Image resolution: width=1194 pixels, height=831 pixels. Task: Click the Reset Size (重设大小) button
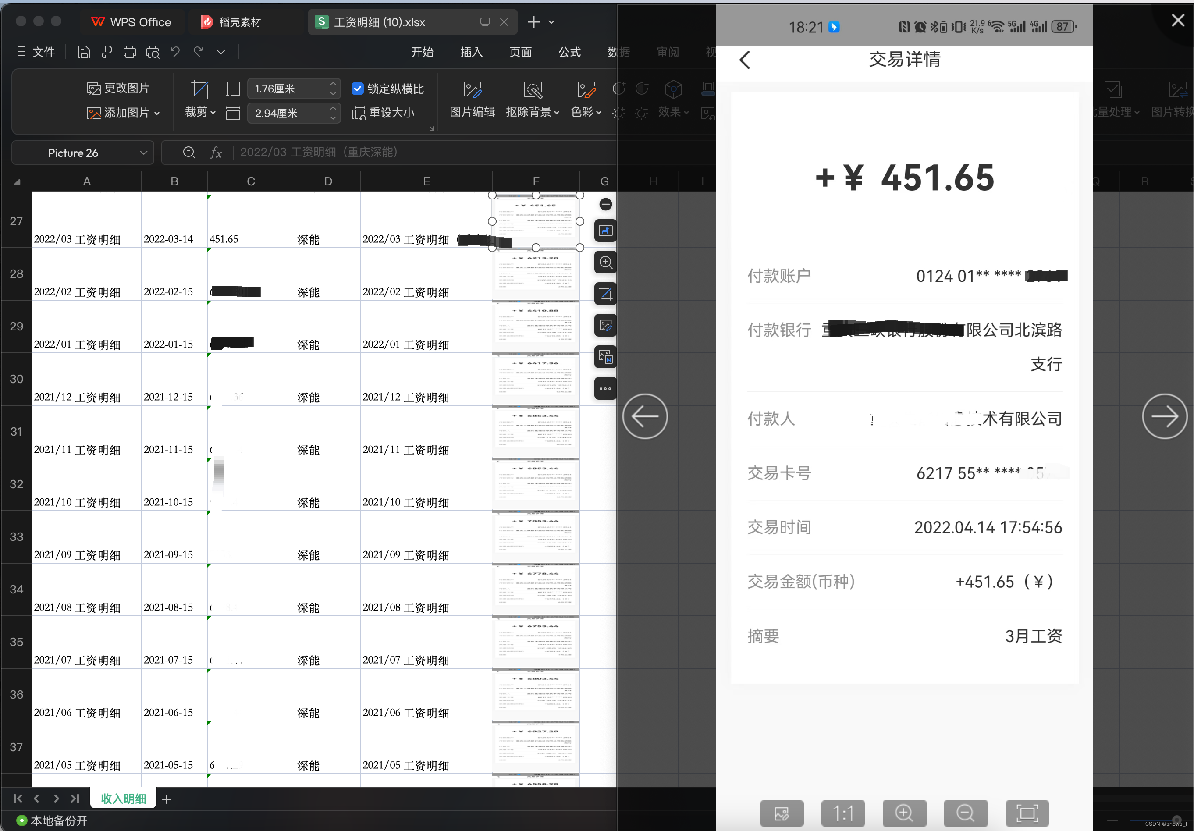click(x=383, y=113)
